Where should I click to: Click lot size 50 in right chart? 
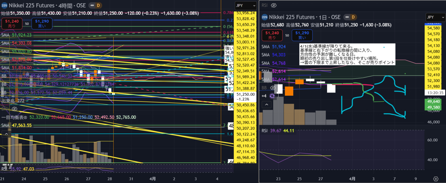click(x=287, y=35)
